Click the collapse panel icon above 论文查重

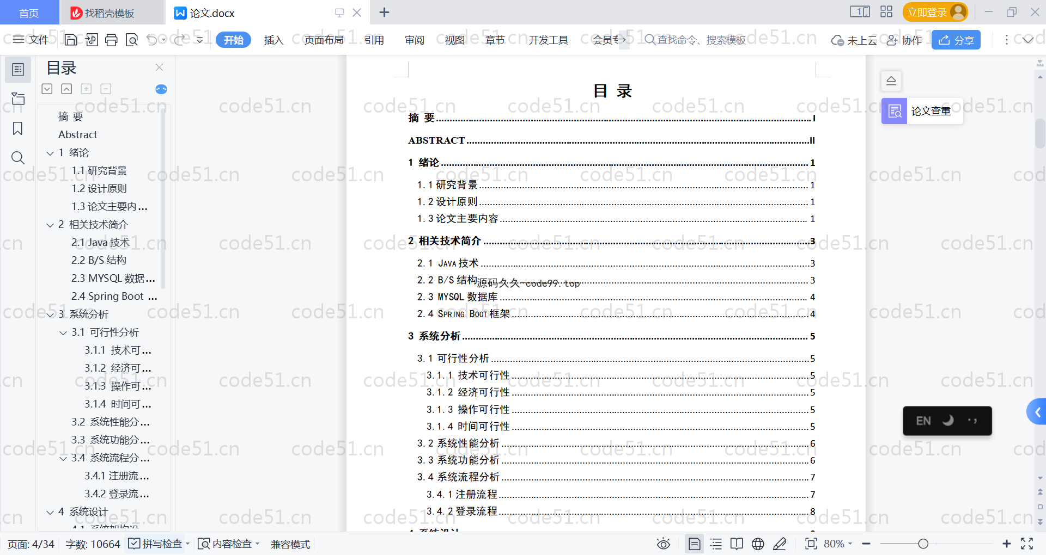coord(891,81)
